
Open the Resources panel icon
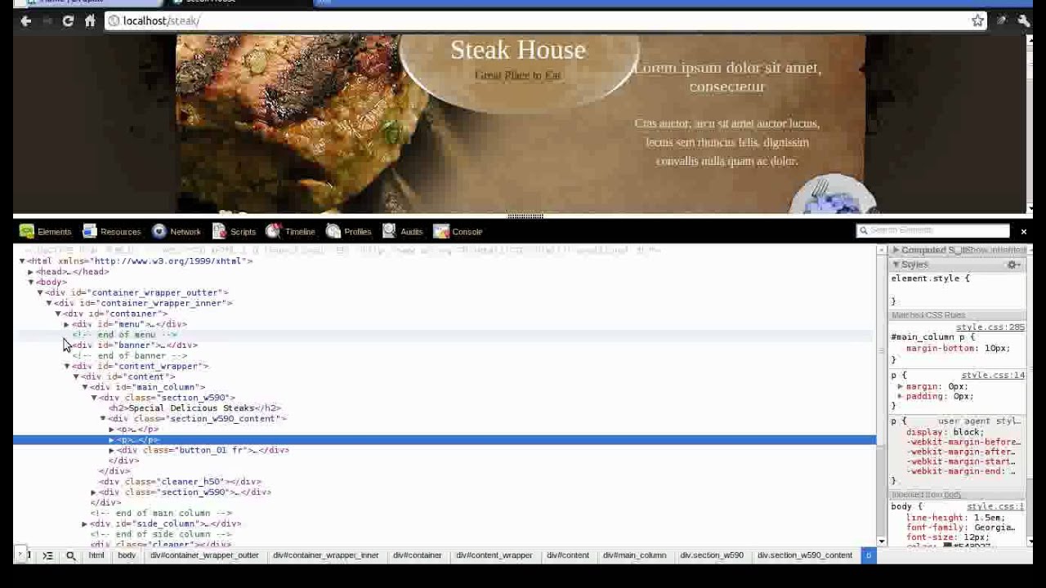pyautogui.click(x=90, y=231)
